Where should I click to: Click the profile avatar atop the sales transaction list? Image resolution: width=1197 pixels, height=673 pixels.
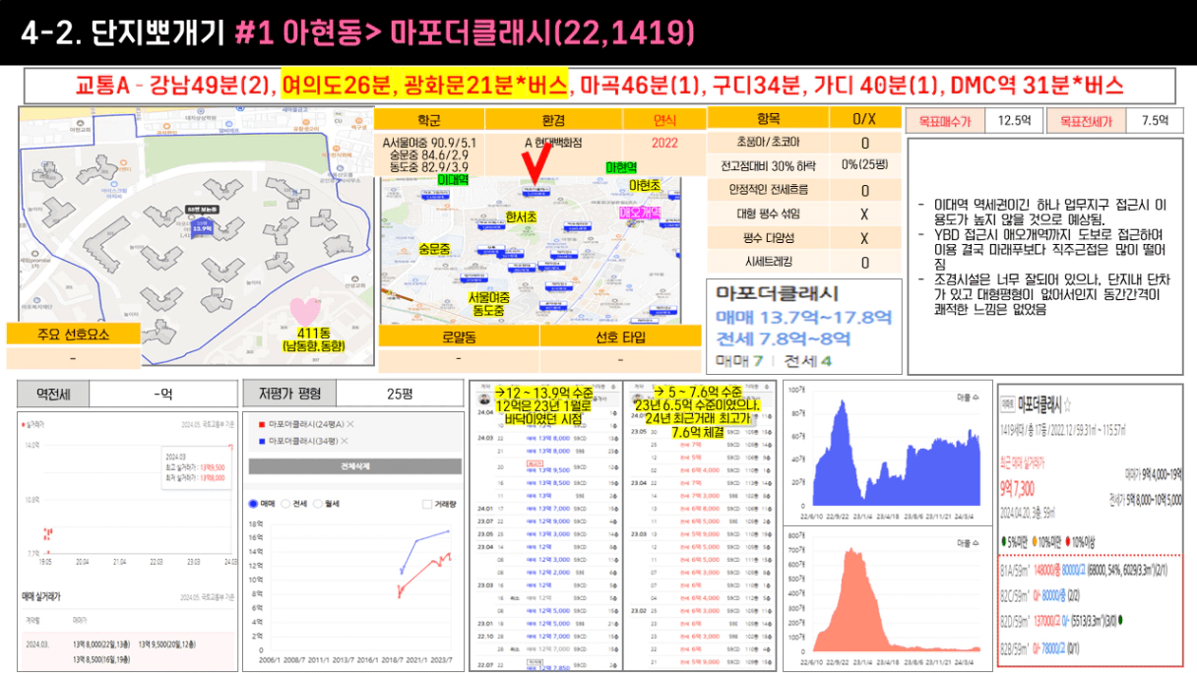[x=483, y=401]
